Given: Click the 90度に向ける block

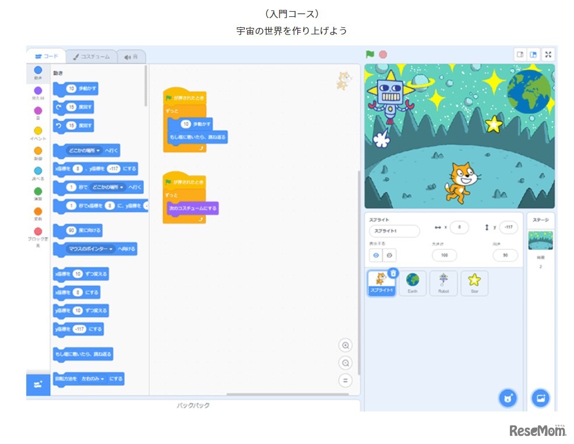Looking at the screenshot, I should 78,230.
